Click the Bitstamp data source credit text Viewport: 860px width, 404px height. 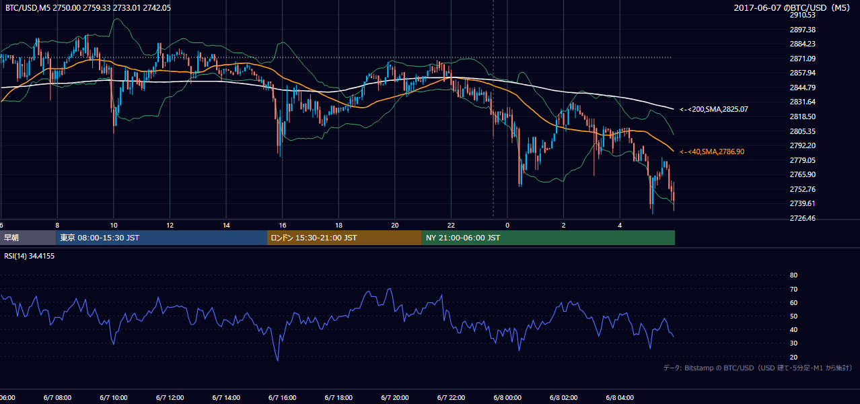(x=758, y=368)
